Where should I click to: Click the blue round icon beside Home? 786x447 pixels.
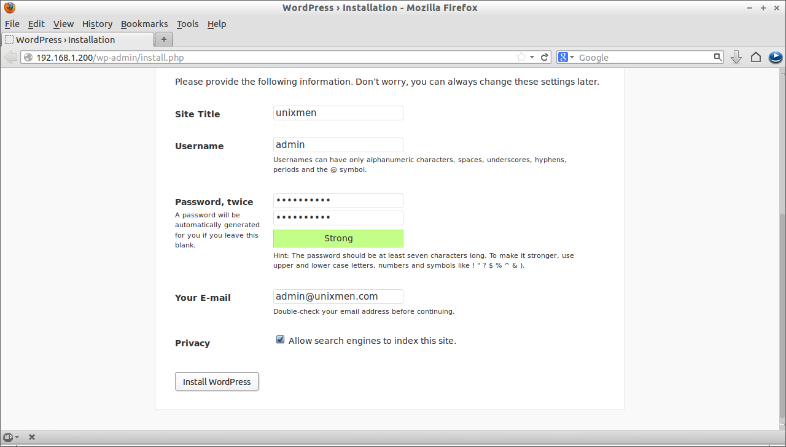(776, 57)
